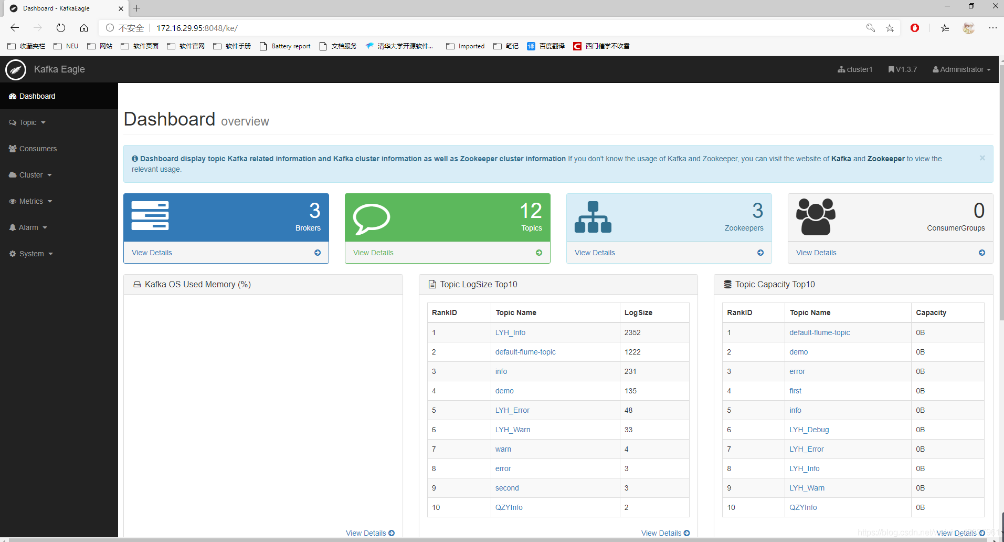Expand the Metrics sidebar menu
This screenshot has width=1004, height=542.
coord(31,201)
